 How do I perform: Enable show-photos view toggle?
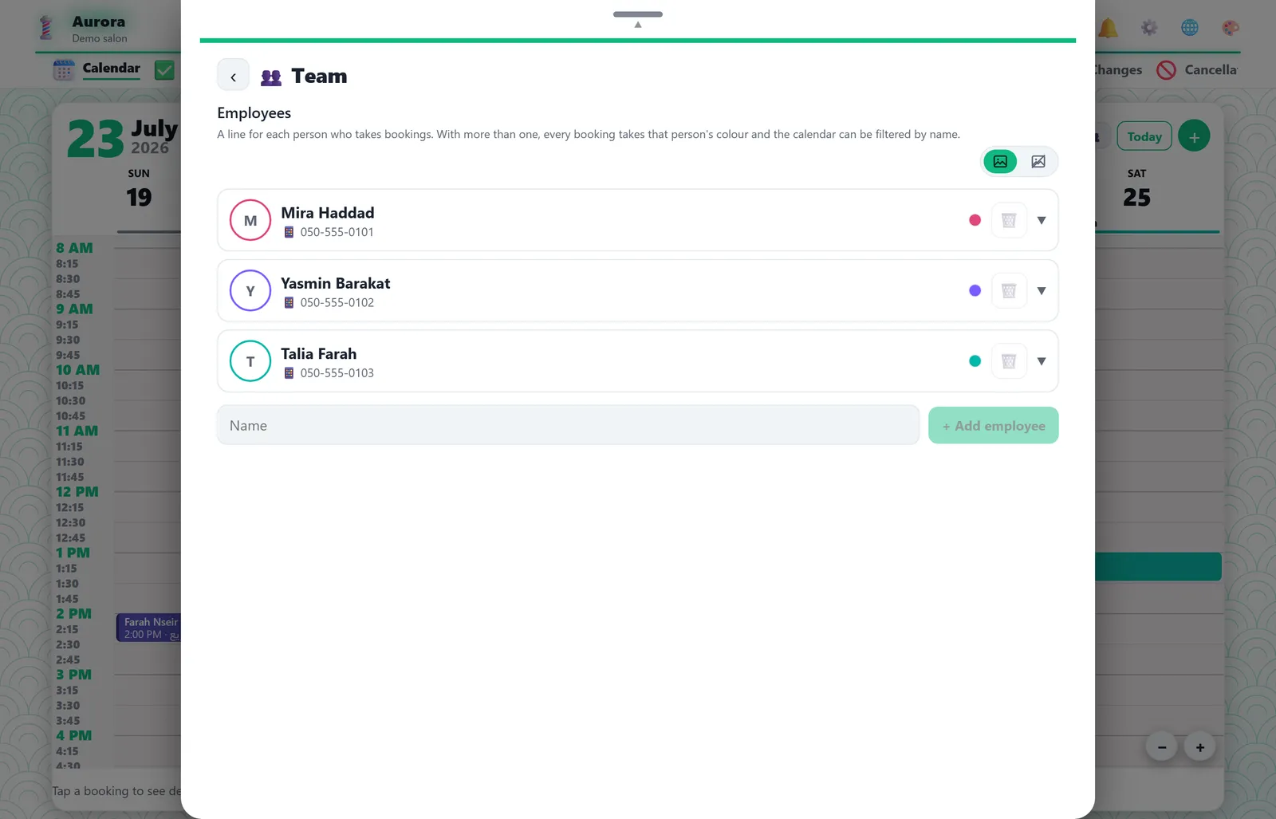click(x=1000, y=162)
